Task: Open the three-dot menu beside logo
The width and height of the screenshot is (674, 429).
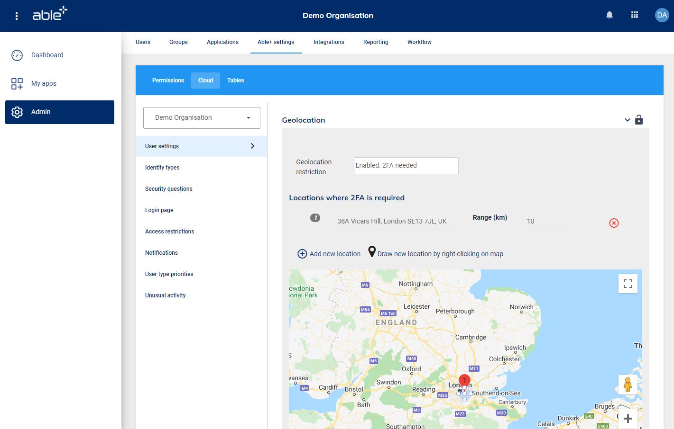Action: (17, 16)
